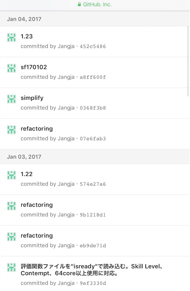Viewport: 190px width, 291px height.
Task: Open commit hash 574e27a6
Action: (93, 184)
